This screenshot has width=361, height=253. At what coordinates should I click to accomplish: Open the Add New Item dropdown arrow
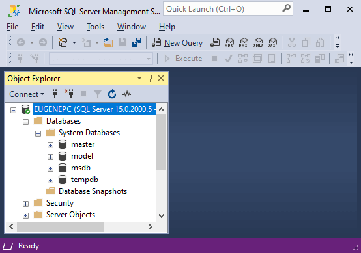tap(97, 42)
